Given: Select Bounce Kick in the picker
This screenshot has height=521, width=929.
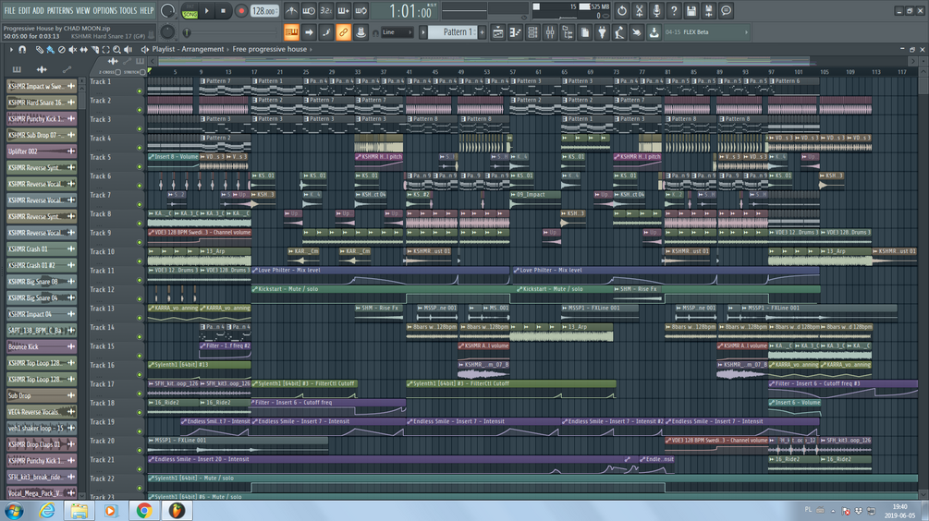Looking at the screenshot, I should point(42,346).
